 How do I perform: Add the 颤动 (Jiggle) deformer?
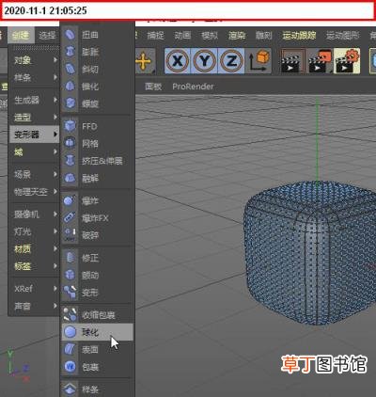(98, 276)
